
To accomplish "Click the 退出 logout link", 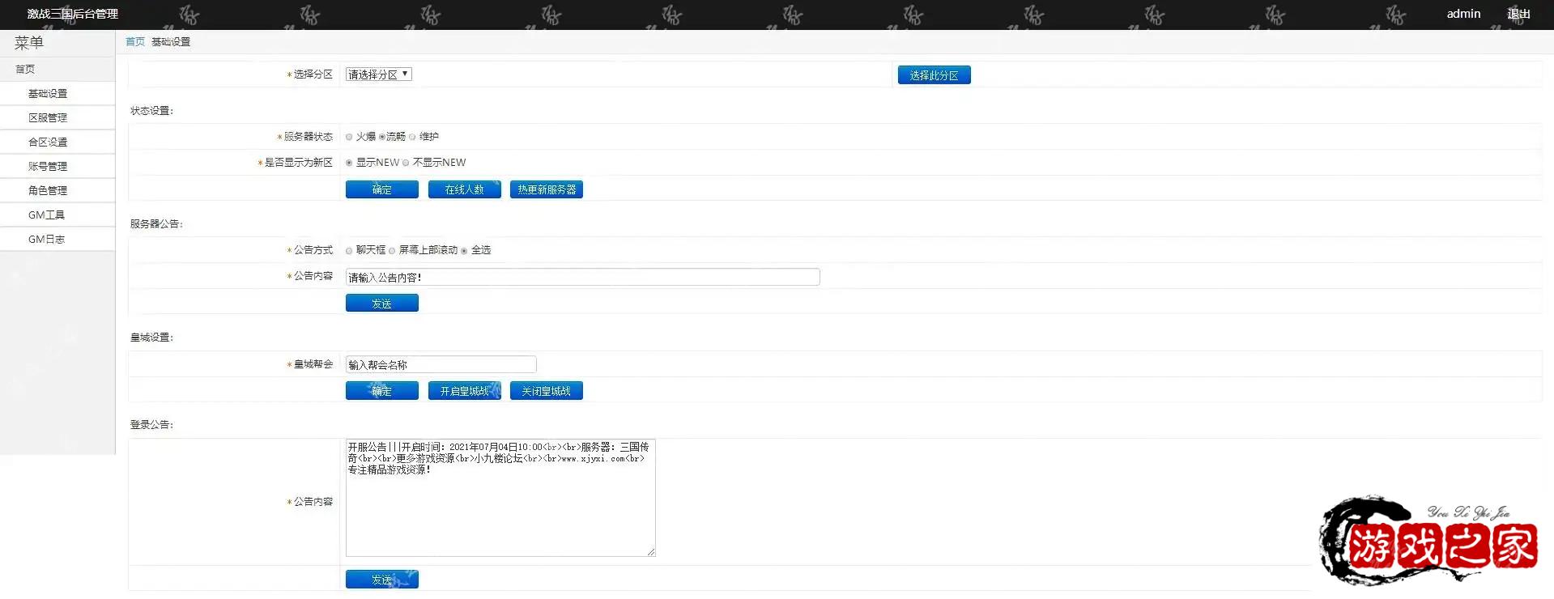I will pyautogui.click(x=1518, y=14).
